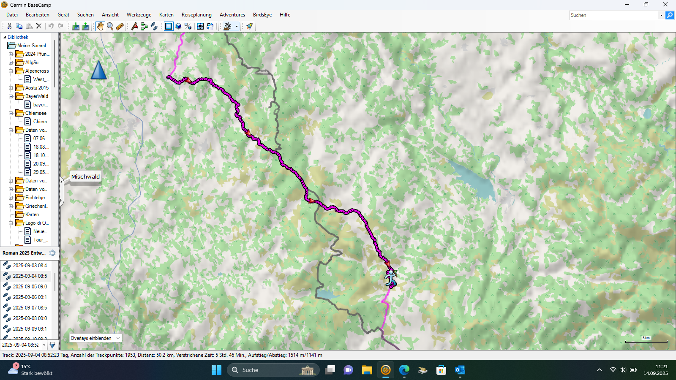This screenshot has height=380, width=676.
Task: Switch to 3D map view cube
Action: pyautogui.click(x=178, y=26)
